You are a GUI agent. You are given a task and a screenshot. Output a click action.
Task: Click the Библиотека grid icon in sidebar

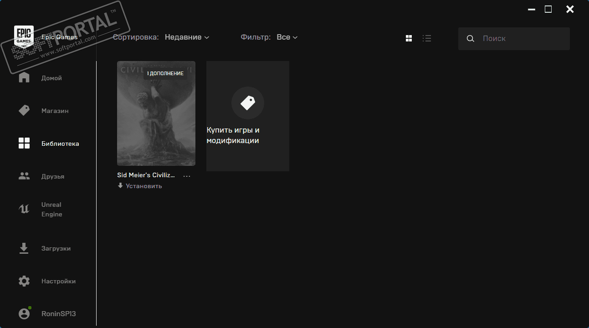24,143
